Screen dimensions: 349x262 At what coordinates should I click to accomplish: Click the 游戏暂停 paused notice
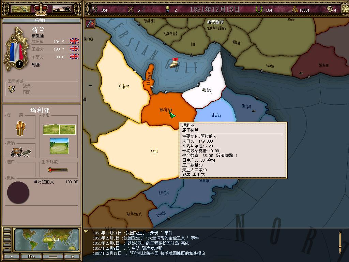(x=215, y=22)
